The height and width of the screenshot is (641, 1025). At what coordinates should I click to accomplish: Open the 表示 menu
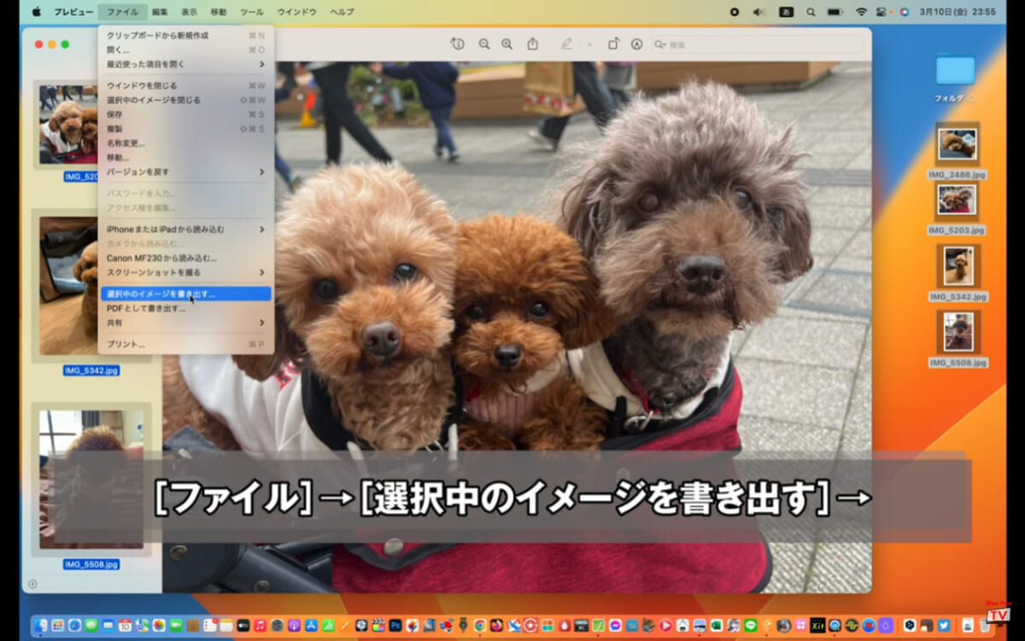point(189,12)
